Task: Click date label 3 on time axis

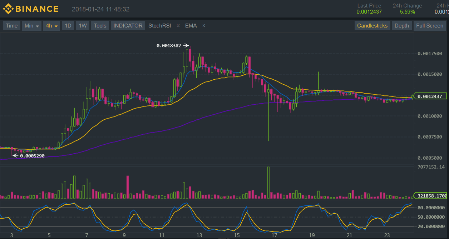Action: (x=11, y=235)
